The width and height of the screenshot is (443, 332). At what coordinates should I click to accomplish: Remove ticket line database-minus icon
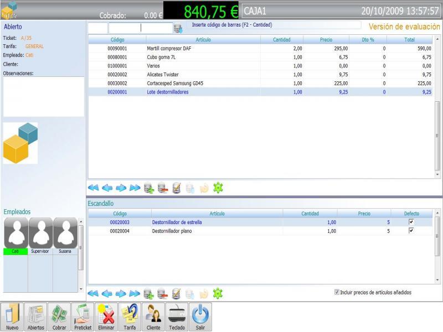point(163,188)
